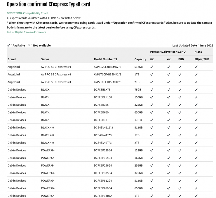The height and width of the screenshot is (198, 216).
Task: Open the GFX ETERNA Compatibility Chart link
Action: [27, 13]
